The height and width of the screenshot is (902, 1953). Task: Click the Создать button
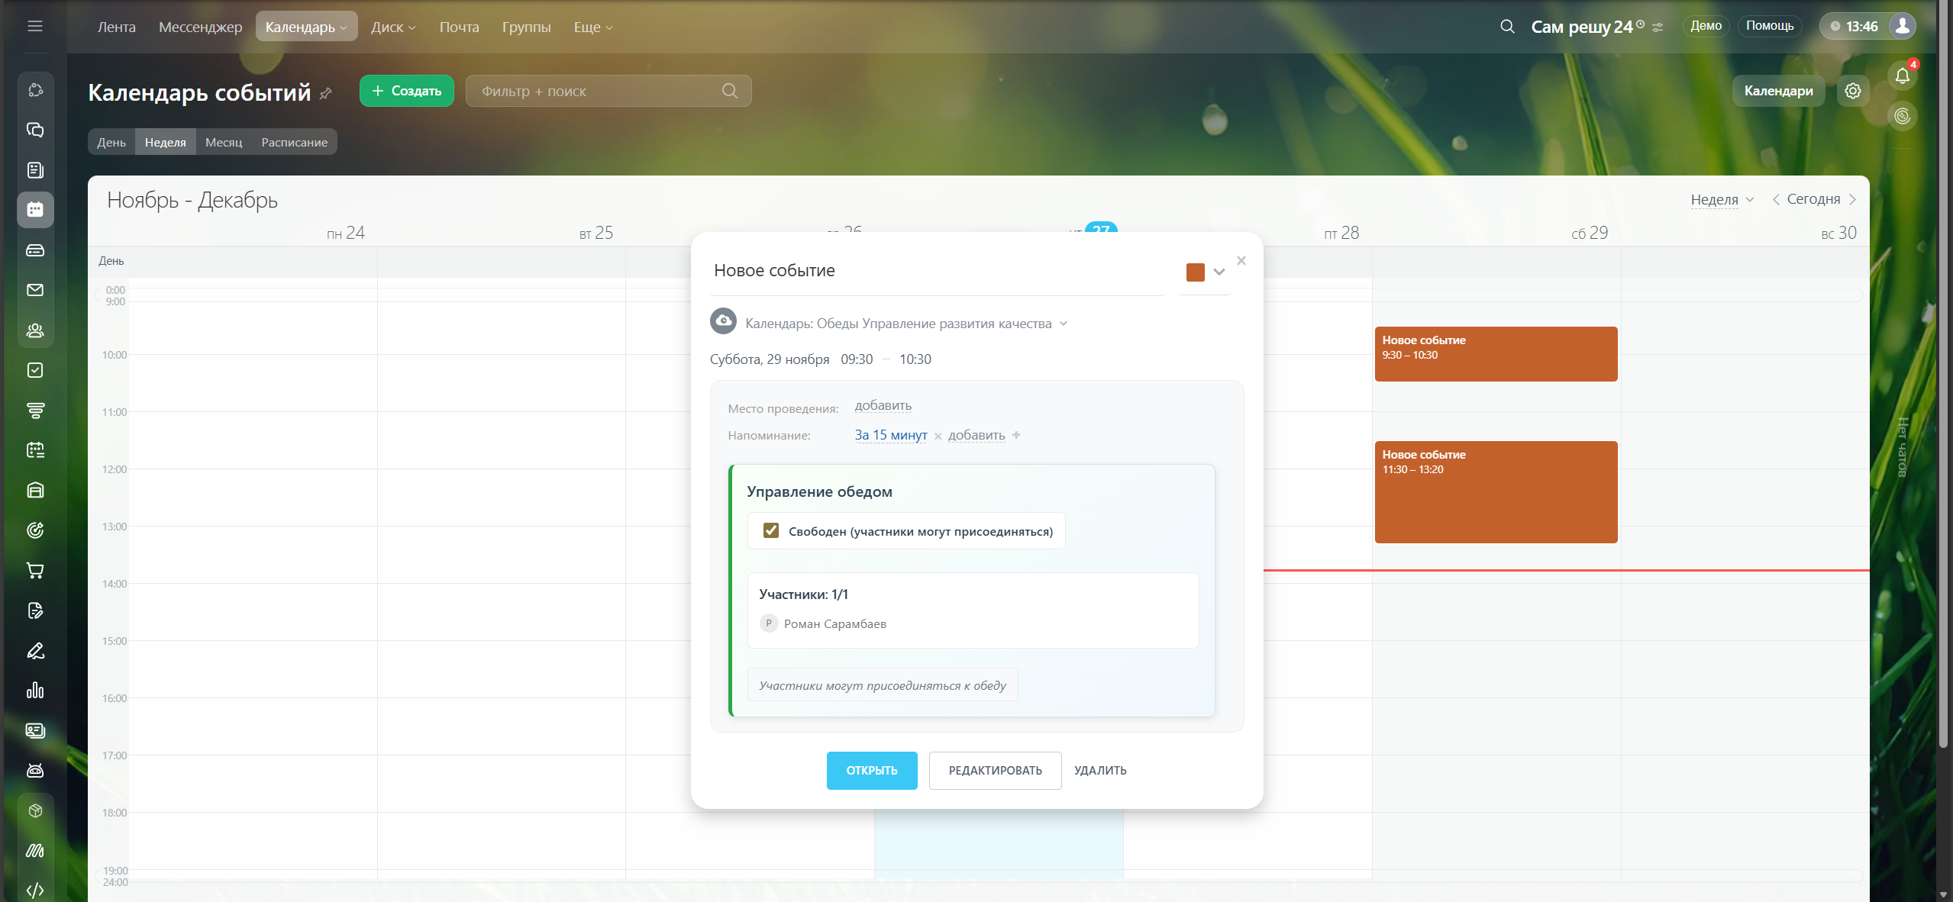pyautogui.click(x=406, y=91)
